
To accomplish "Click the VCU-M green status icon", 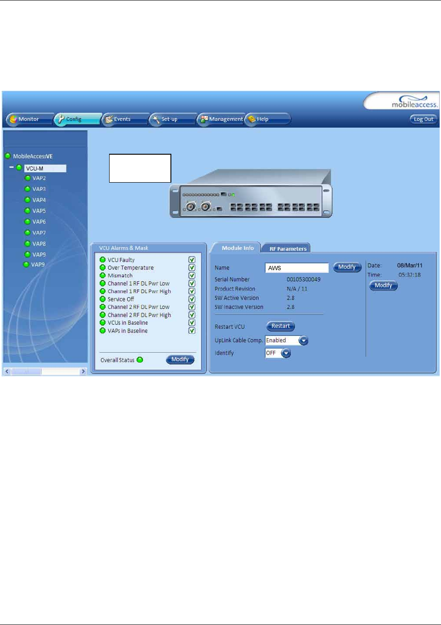I will 19,167.
